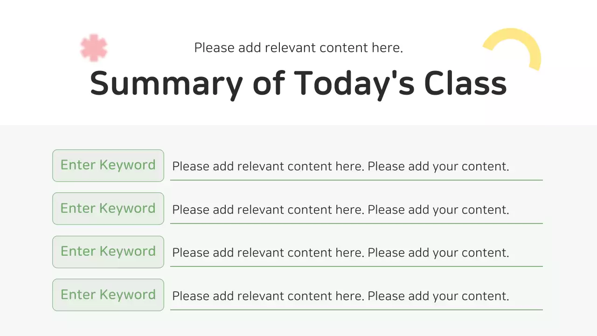Click the pink asterisk decoration
Viewport: 597px width, 336px height.
(94, 48)
